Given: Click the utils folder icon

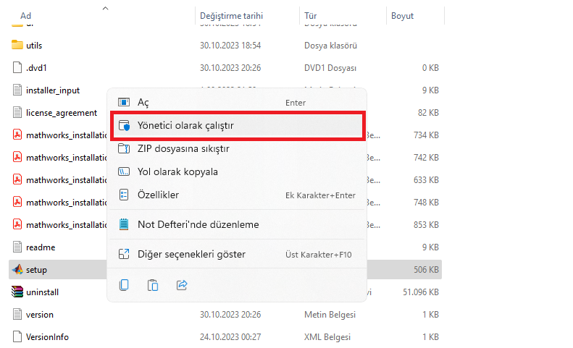Looking at the screenshot, I should 17,45.
